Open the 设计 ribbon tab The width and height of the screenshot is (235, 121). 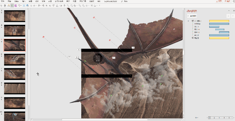point(37,1)
